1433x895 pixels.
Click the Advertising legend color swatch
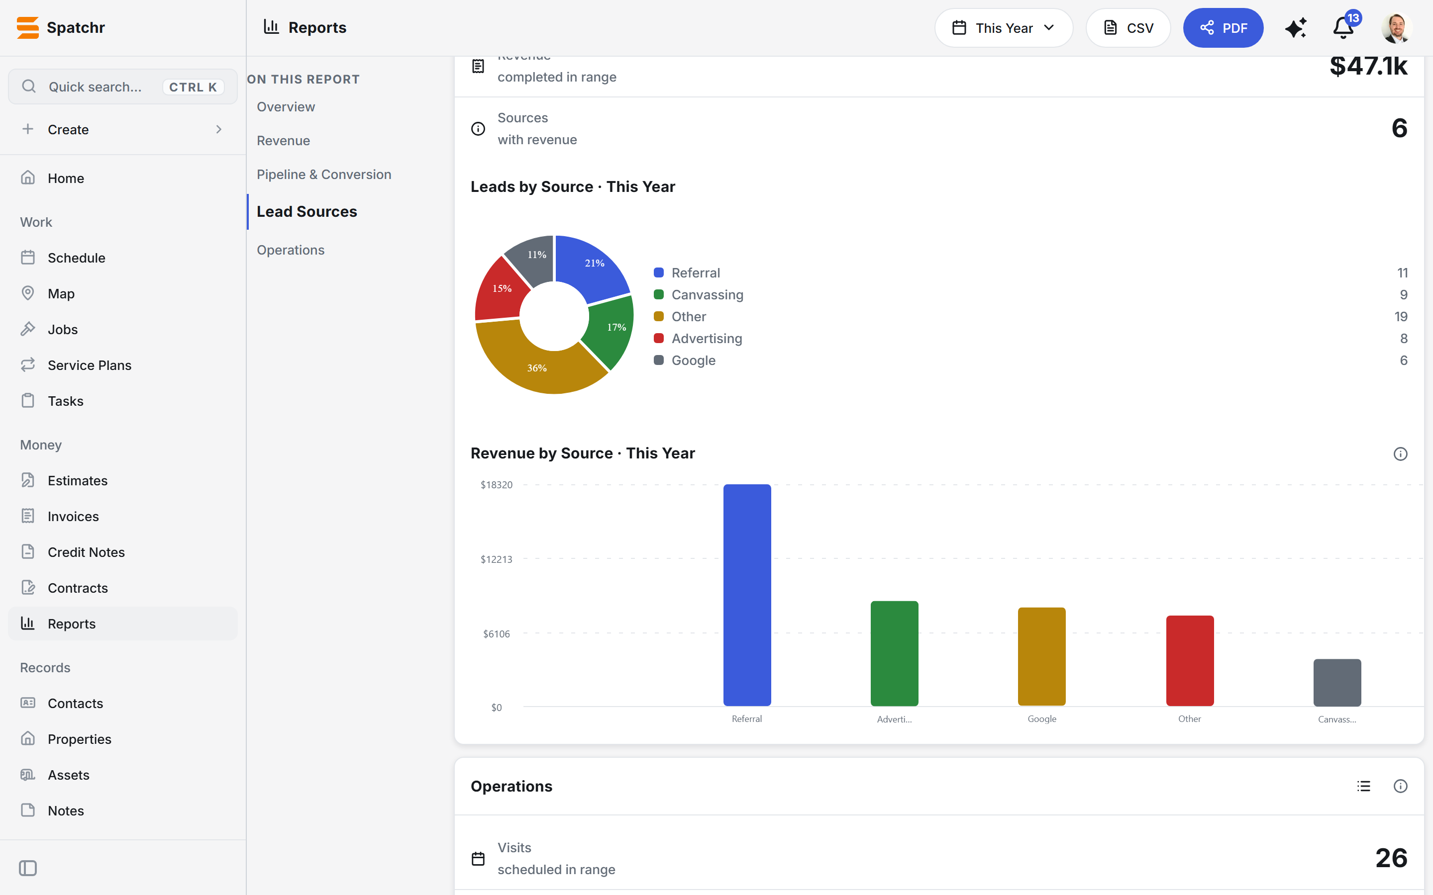tap(658, 338)
